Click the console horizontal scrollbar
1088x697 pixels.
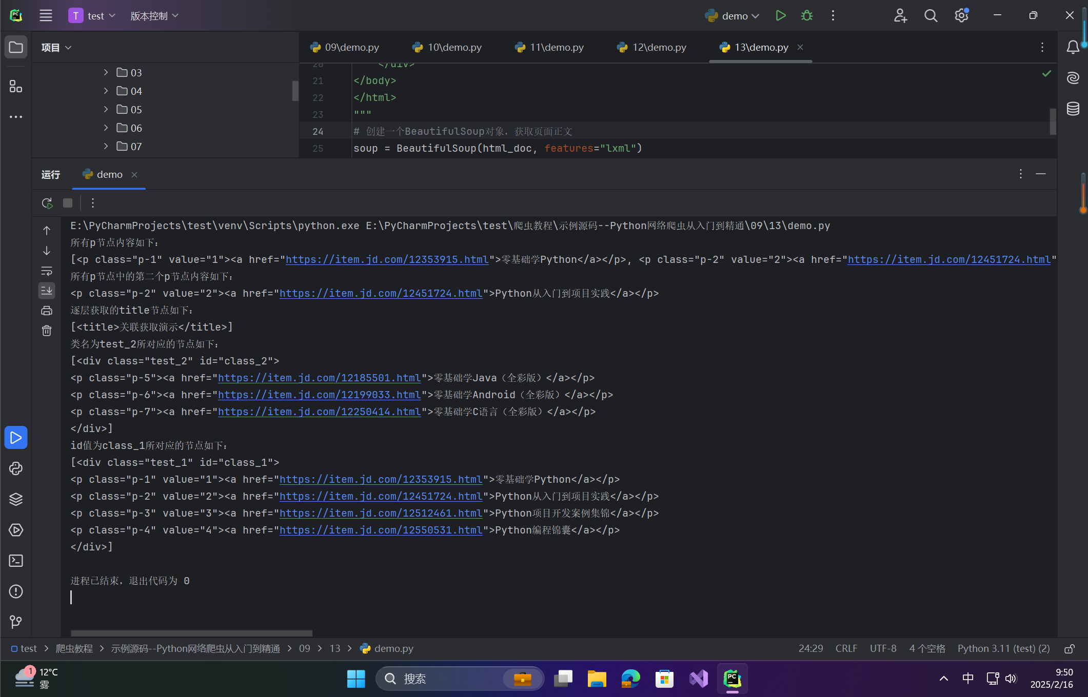pos(191,633)
